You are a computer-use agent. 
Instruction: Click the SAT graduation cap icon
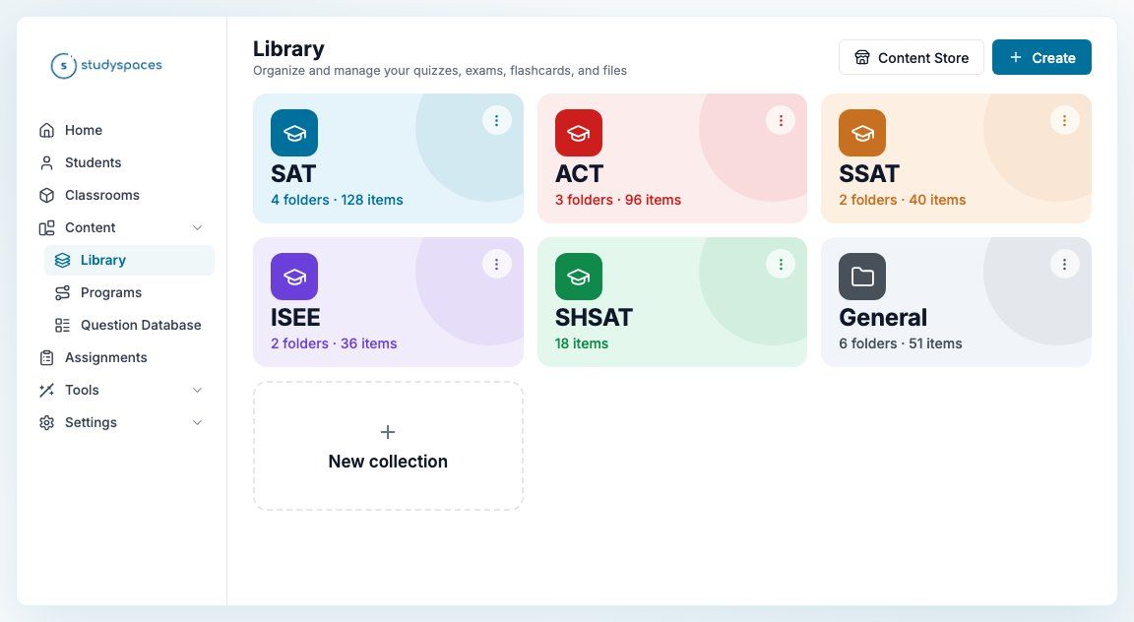click(x=294, y=133)
